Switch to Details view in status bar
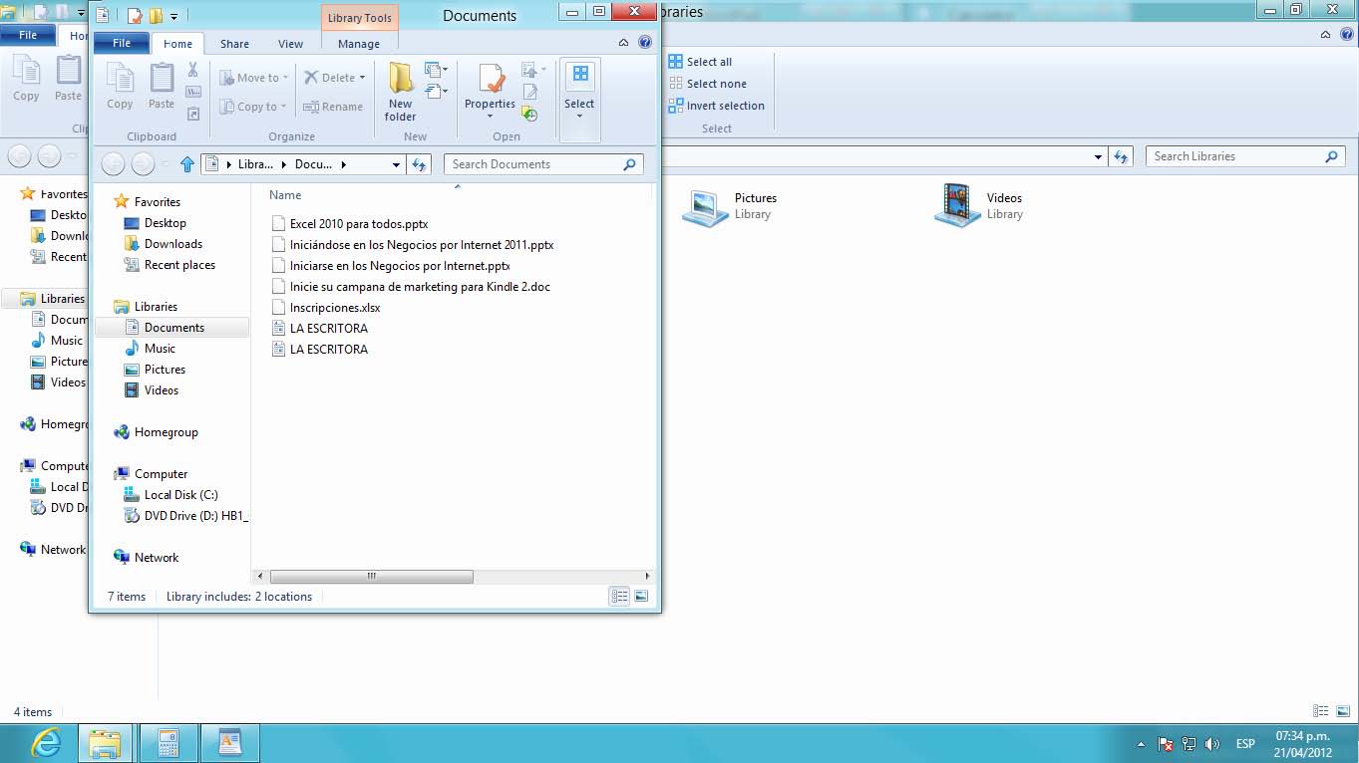Viewport: 1359px width, 763px height. (619, 597)
